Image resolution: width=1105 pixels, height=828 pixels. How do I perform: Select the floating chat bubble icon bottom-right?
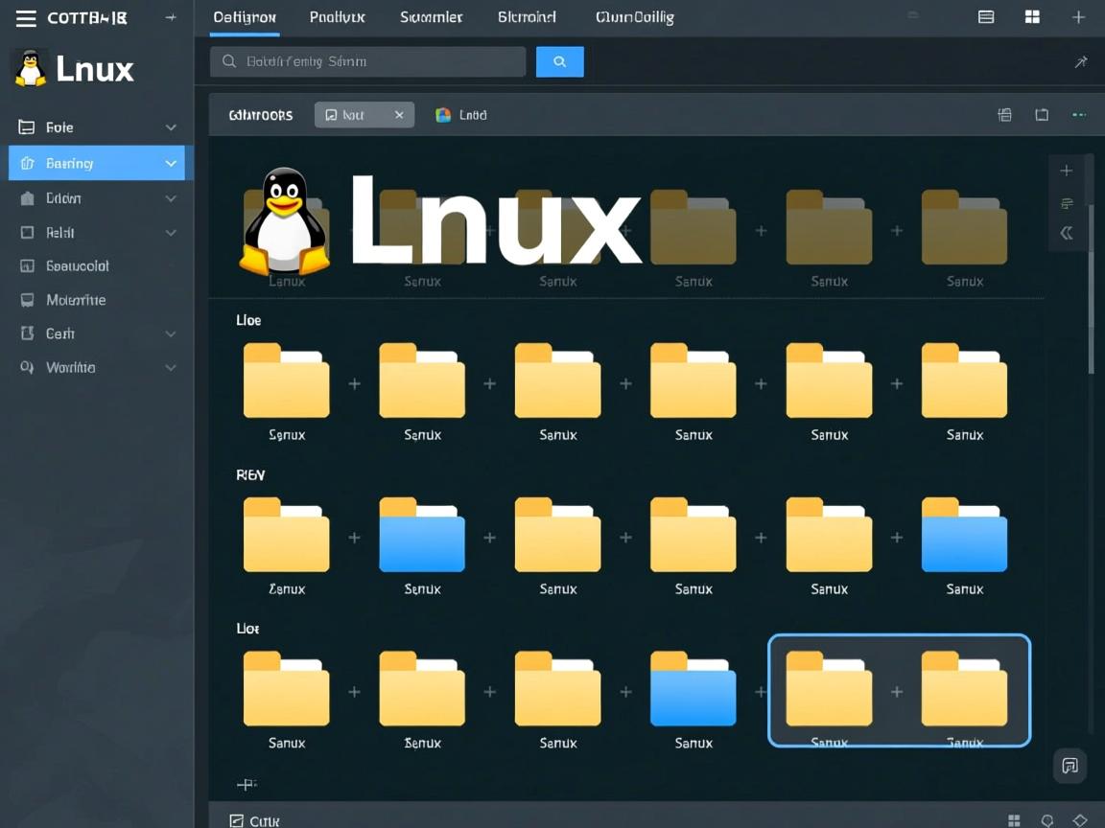(1070, 766)
